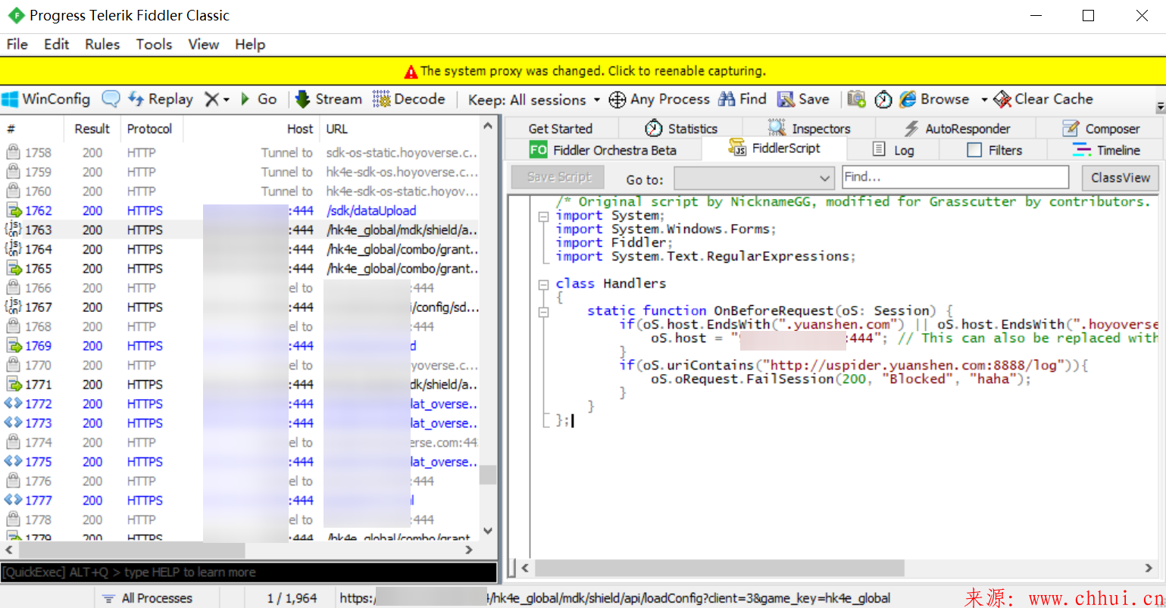Click the document icon of session 1771

(14, 384)
